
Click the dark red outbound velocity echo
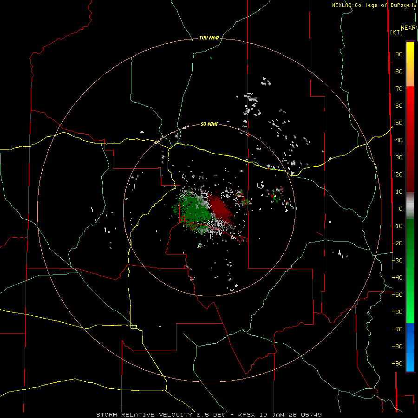tap(220, 208)
